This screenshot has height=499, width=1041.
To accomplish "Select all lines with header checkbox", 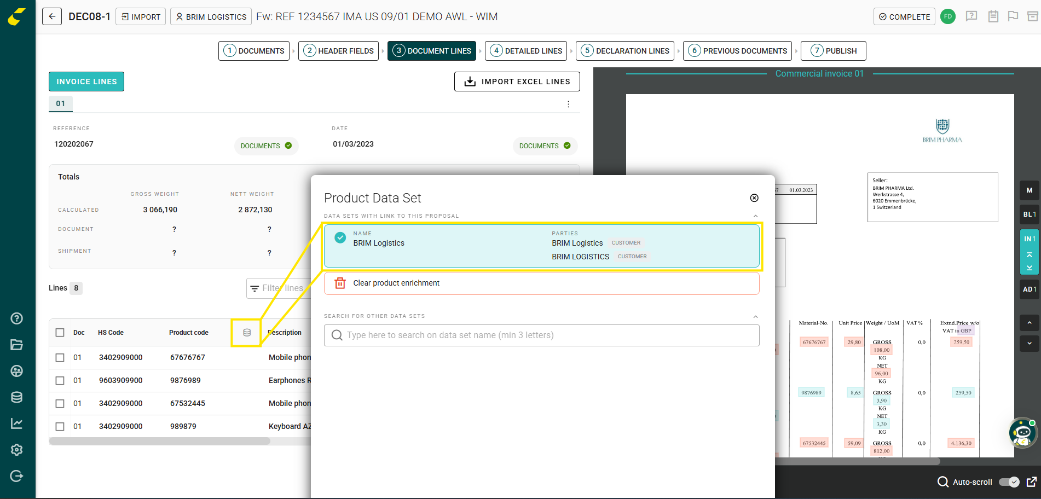I will point(60,333).
